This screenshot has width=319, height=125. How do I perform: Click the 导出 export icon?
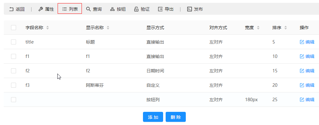(x=160, y=9)
